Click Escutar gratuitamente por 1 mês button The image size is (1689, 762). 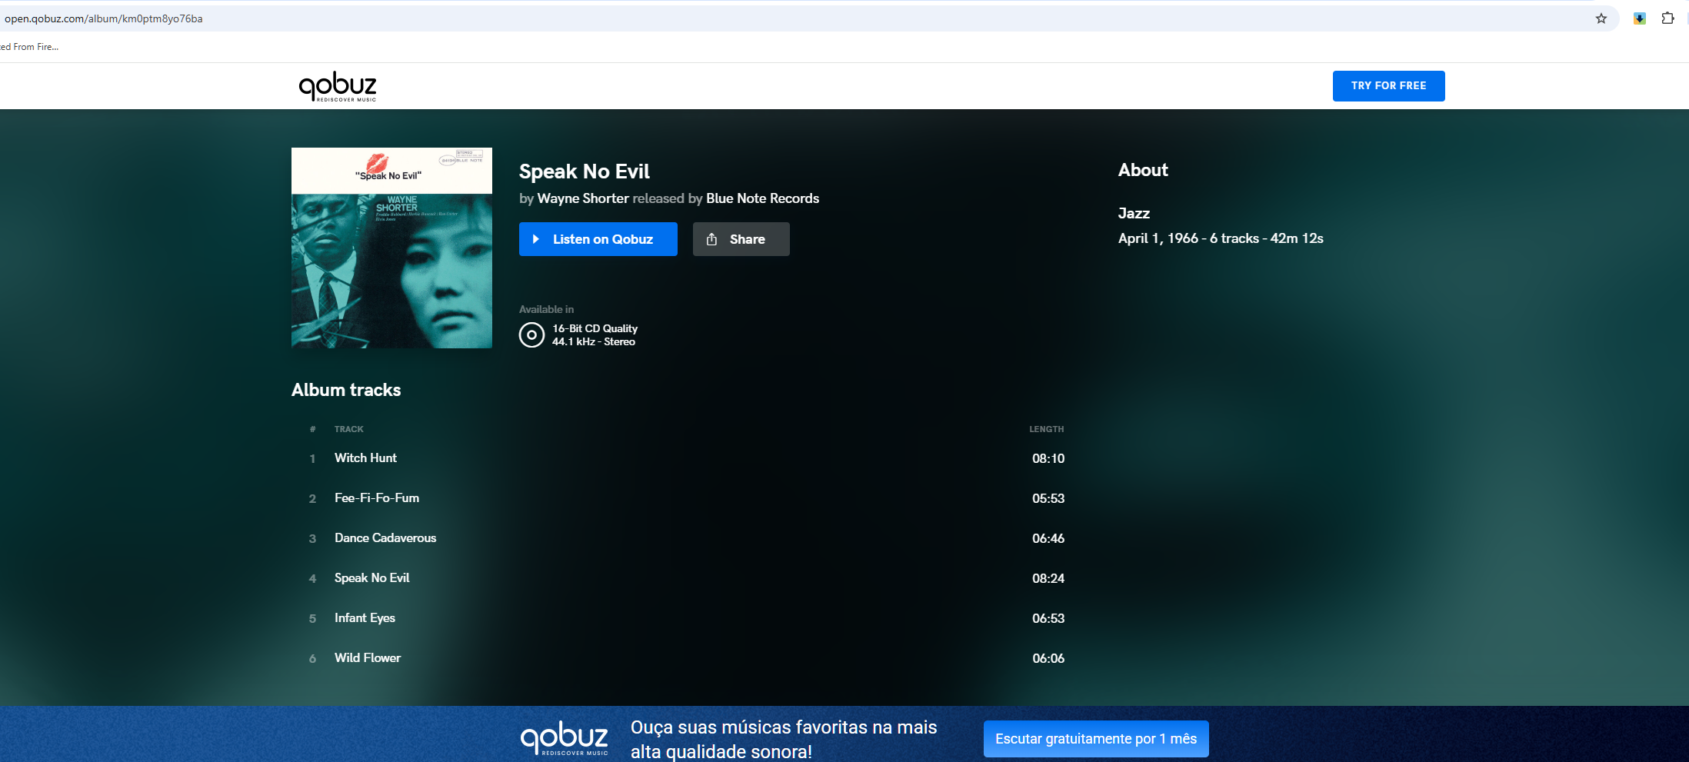1096,739
